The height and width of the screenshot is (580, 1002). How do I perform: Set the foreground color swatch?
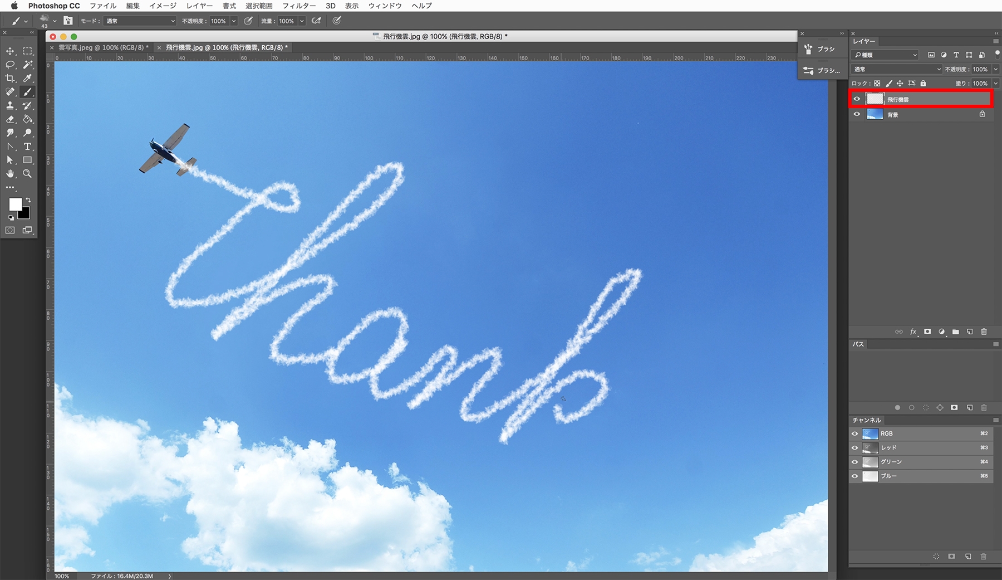coord(15,204)
